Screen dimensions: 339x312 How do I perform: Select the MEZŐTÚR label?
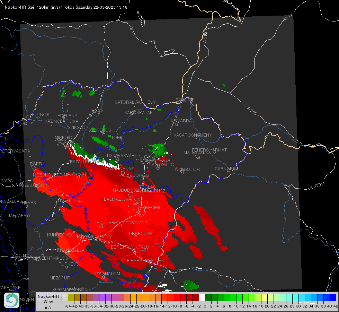click(x=60, y=278)
